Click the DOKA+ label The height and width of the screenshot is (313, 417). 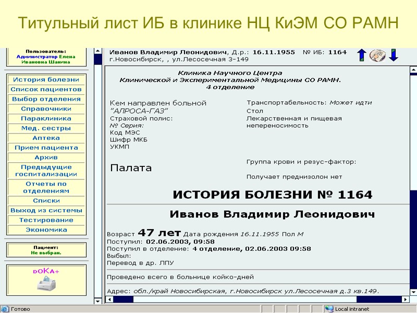tap(46, 271)
